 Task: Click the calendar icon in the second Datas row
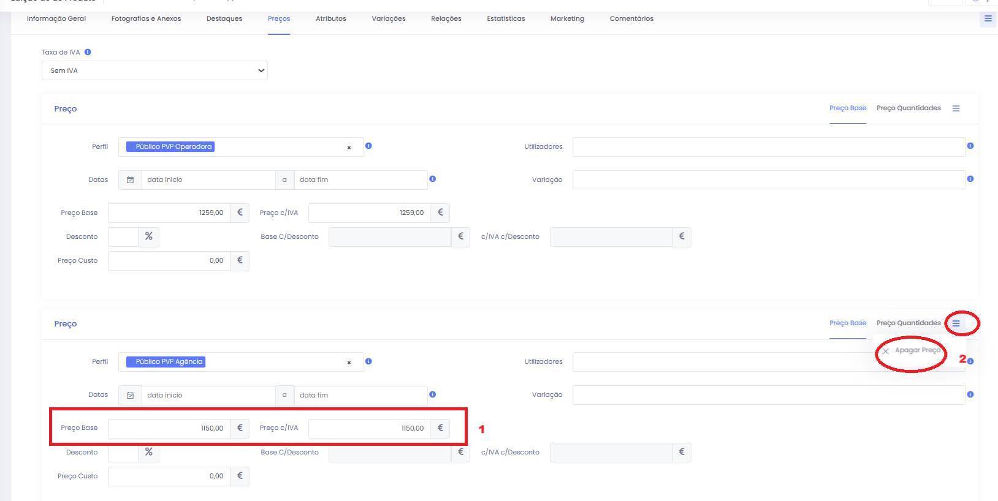point(130,395)
